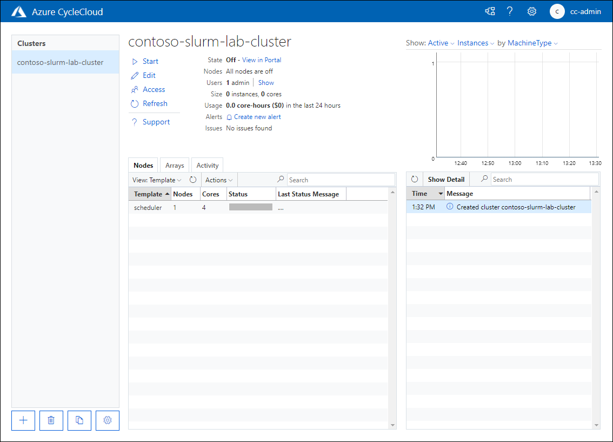Expand the Actions dropdown menu

[218, 179]
